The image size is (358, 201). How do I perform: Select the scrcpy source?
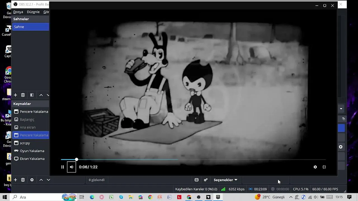click(x=30, y=143)
